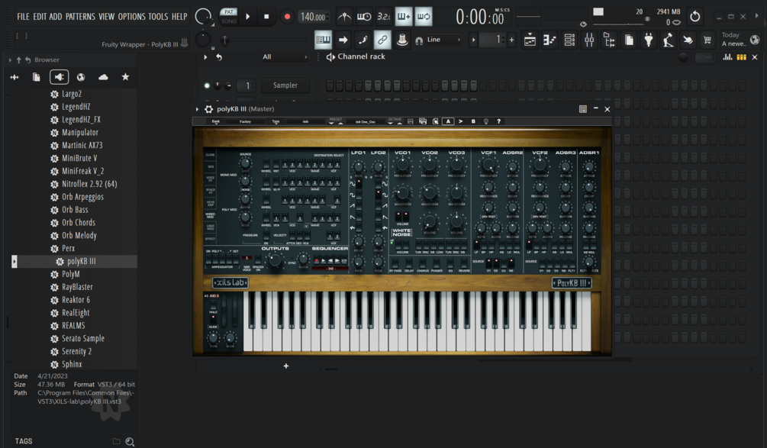The width and height of the screenshot is (767, 448).
Task: Toggle the 3.2.1 countdown before recording
Action: (383, 17)
